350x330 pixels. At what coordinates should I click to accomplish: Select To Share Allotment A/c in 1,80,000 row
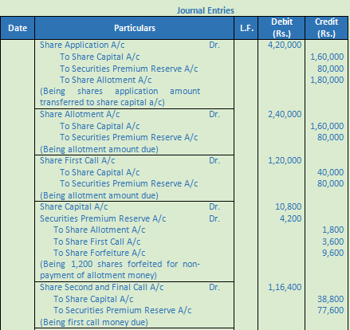106,80
